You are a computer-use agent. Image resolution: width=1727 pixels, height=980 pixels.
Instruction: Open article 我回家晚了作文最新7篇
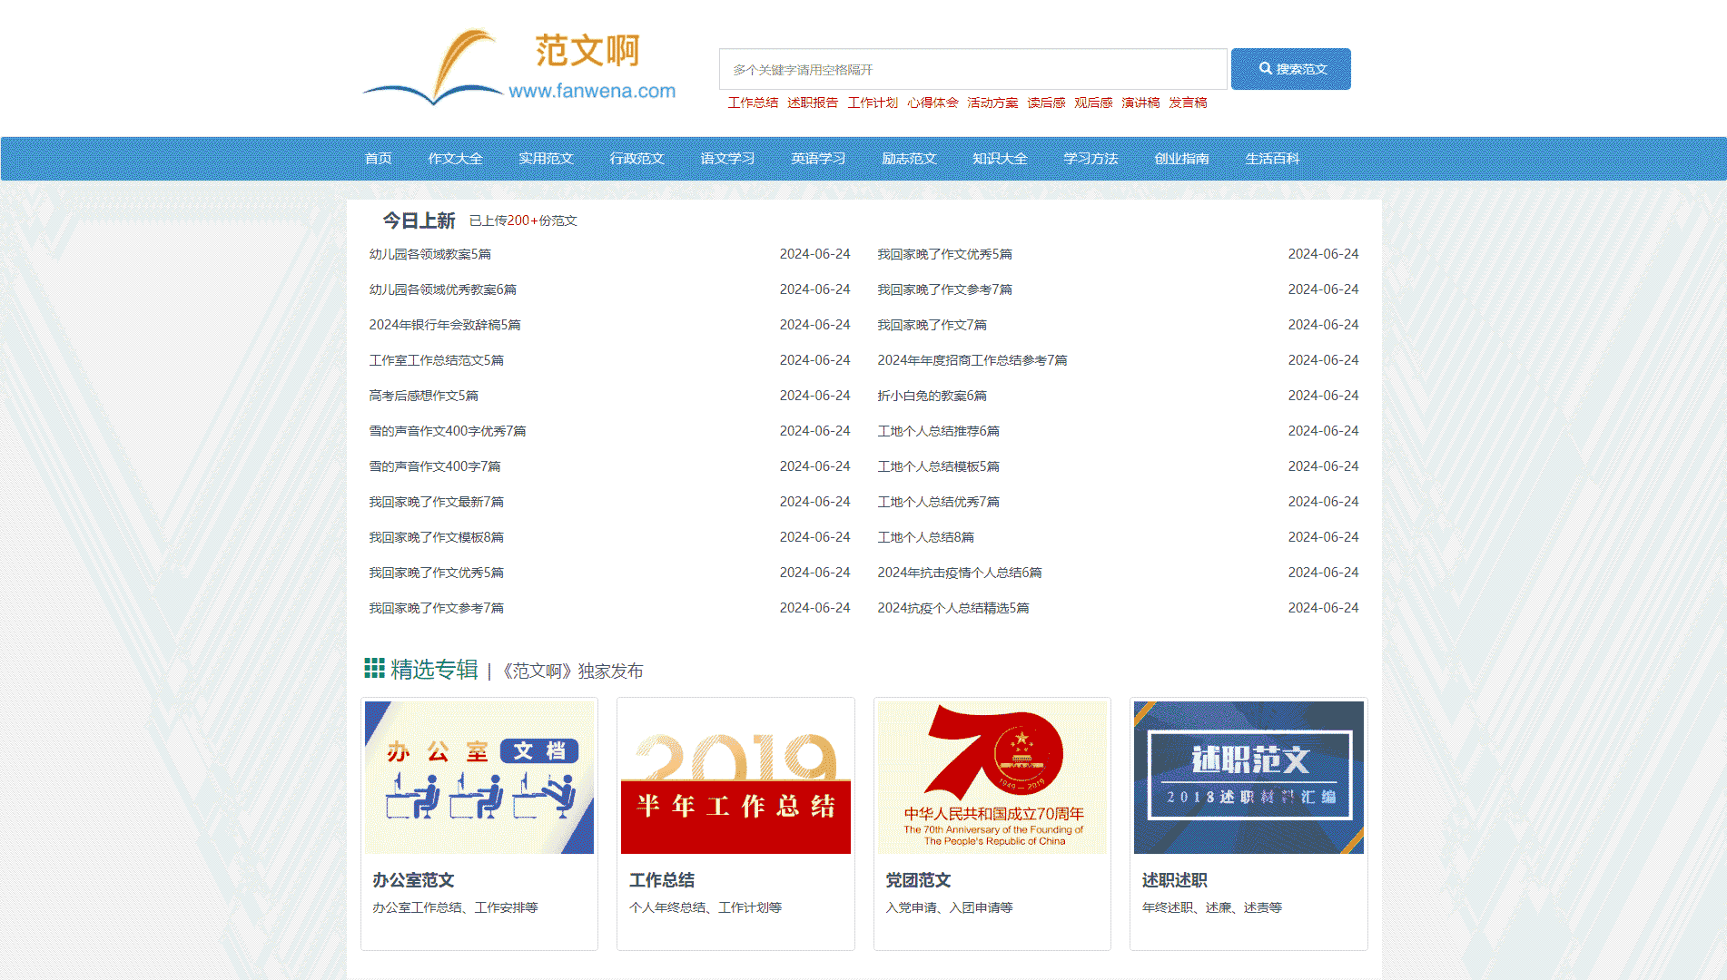(x=436, y=502)
